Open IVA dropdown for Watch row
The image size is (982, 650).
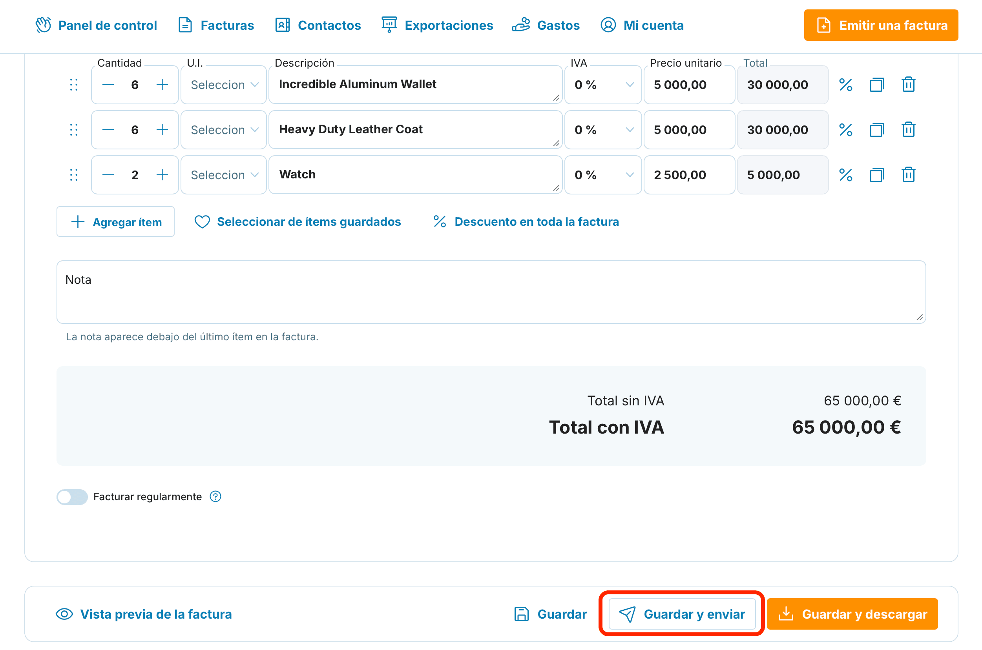pyautogui.click(x=603, y=175)
